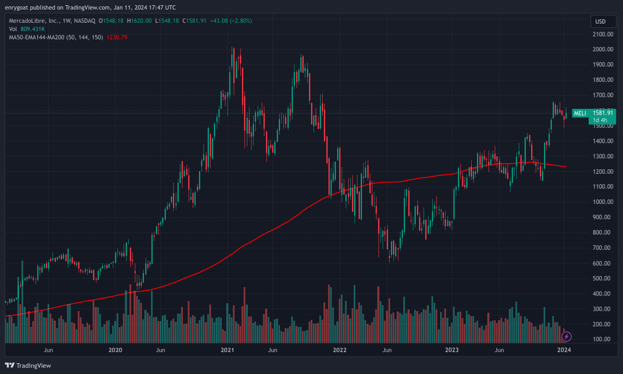The width and height of the screenshot is (623, 374).
Task: Click the 700.00 price axis label
Action: tap(601, 248)
